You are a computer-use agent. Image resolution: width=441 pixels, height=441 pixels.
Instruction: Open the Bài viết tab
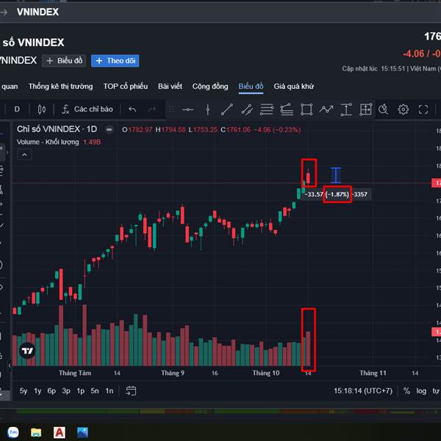pos(170,86)
